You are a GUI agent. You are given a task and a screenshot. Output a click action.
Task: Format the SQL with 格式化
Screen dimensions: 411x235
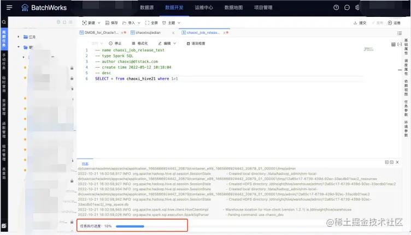click(x=140, y=44)
